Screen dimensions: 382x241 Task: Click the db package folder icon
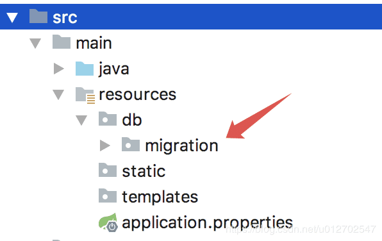(x=108, y=119)
